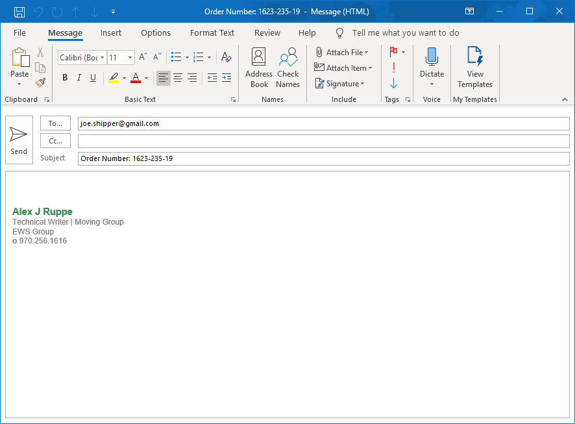Apply the red font color swatch
This screenshot has height=424, width=575.
tap(136, 78)
